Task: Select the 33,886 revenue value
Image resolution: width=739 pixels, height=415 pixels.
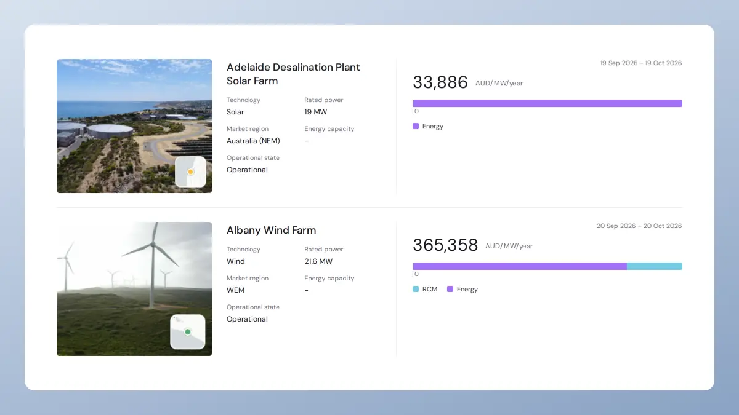Action: (440, 82)
